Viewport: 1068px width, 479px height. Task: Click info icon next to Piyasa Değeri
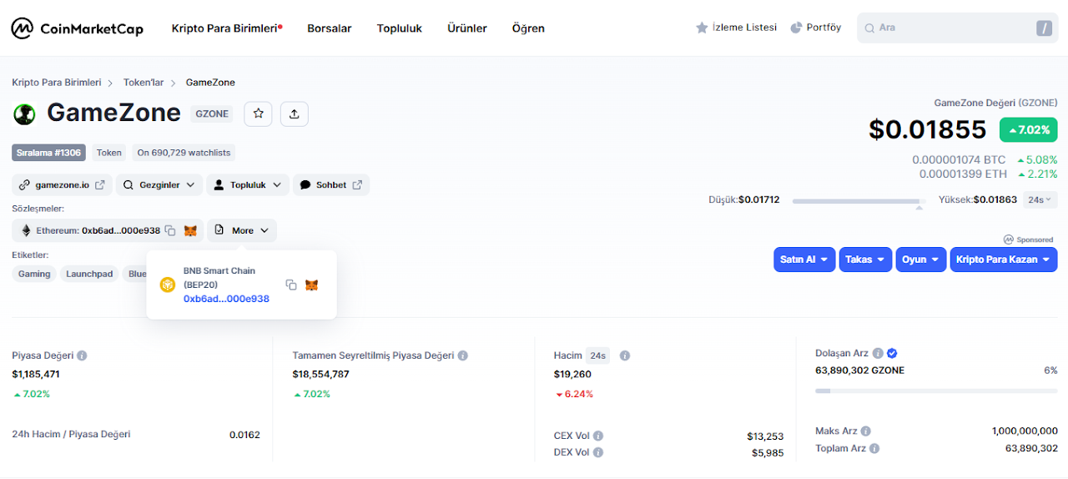(x=82, y=355)
